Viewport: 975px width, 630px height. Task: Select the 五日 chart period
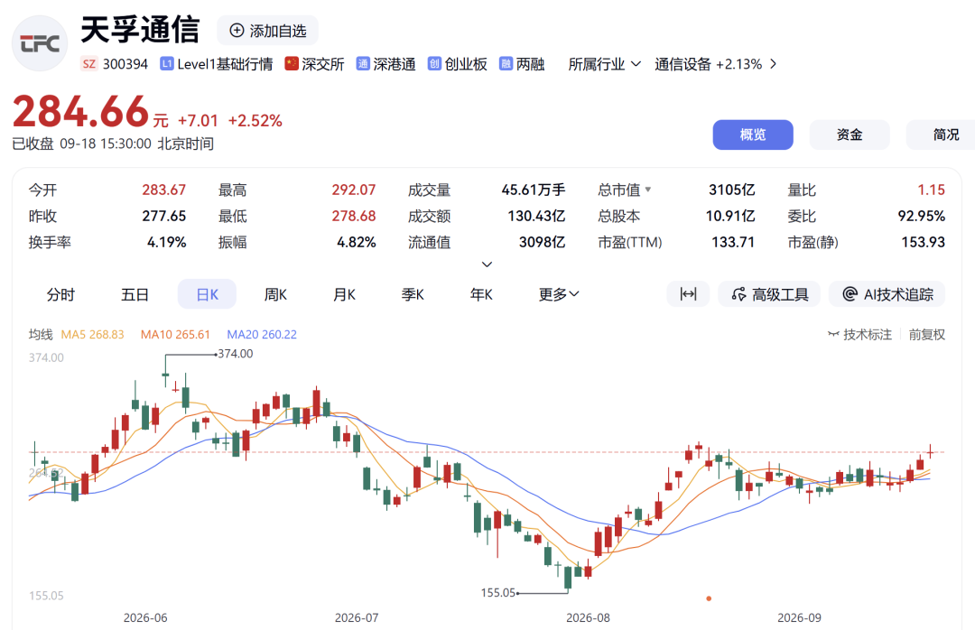pos(135,295)
